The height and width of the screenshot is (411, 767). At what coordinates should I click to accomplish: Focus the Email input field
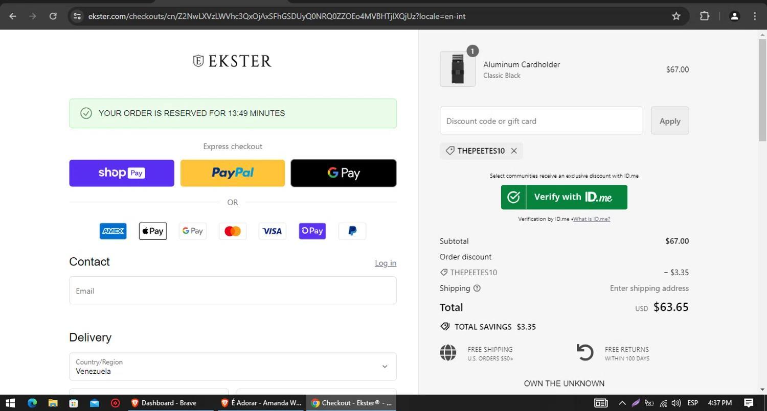pos(233,291)
